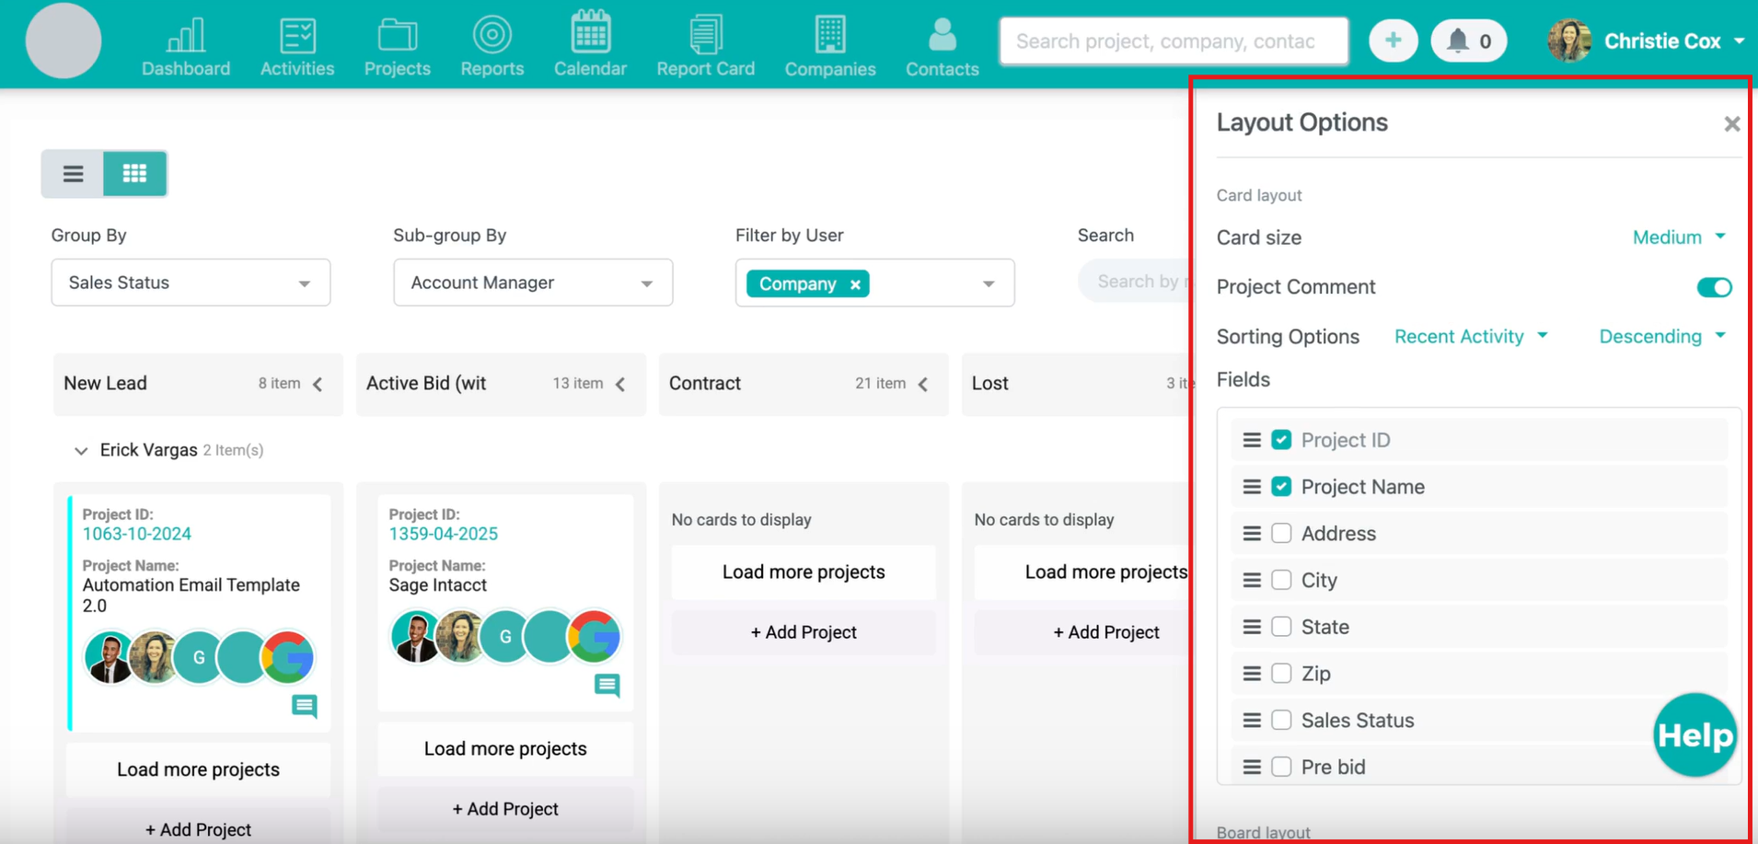1758x844 pixels.
Task: Check the City field checkbox
Action: click(1281, 580)
